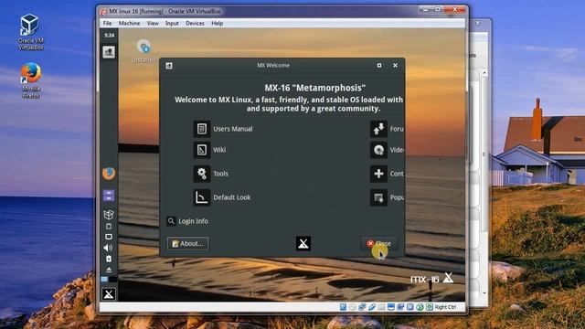Open the file manager in the MX panel
This screenshot has height=329, width=585.
[x=109, y=195]
